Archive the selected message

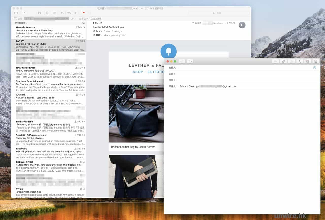(39, 13)
